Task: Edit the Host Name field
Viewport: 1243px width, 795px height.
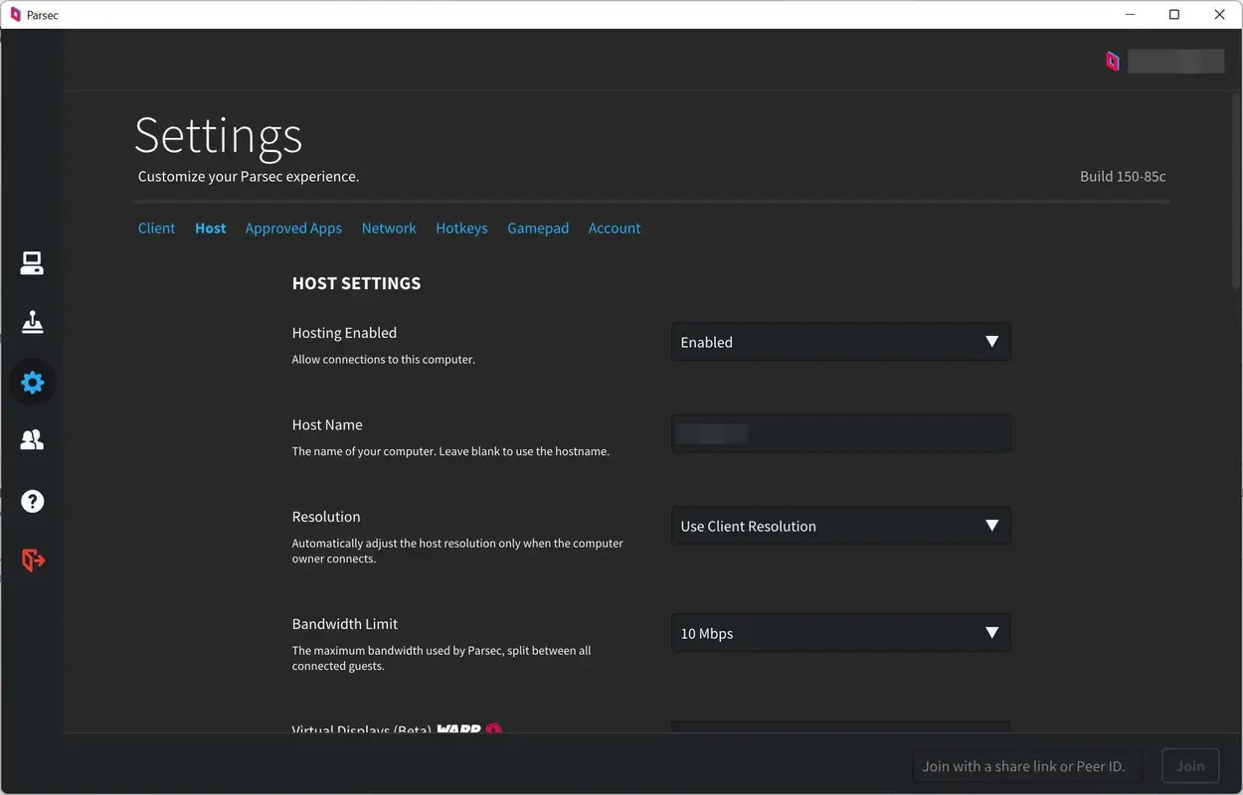Action: click(x=840, y=432)
